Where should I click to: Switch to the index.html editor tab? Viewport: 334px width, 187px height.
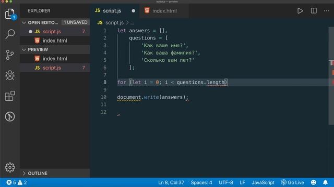tap(164, 11)
